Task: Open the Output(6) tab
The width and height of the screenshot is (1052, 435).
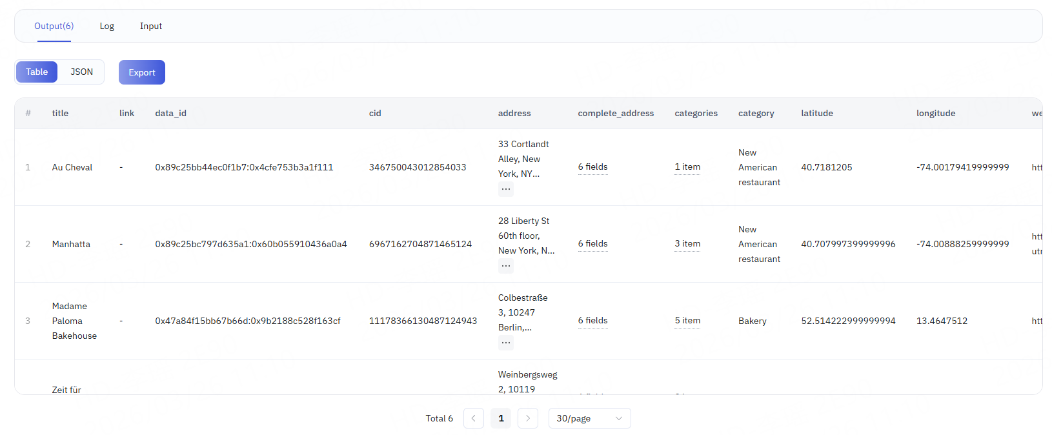Action: tap(54, 26)
